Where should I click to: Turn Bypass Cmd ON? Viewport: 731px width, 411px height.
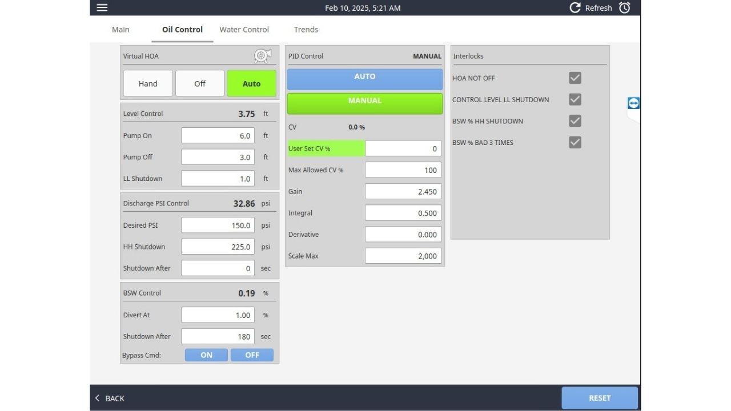coord(206,355)
